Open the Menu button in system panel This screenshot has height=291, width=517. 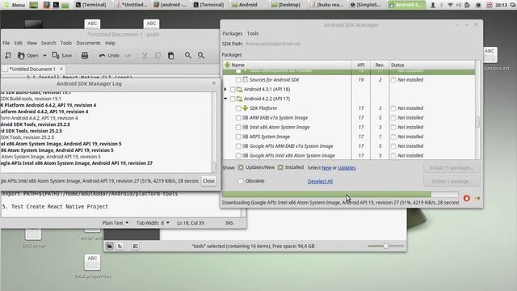(15, 5)
